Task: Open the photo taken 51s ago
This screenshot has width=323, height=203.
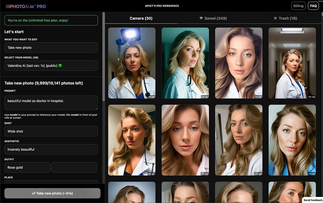Action: (x=292, y=140)
